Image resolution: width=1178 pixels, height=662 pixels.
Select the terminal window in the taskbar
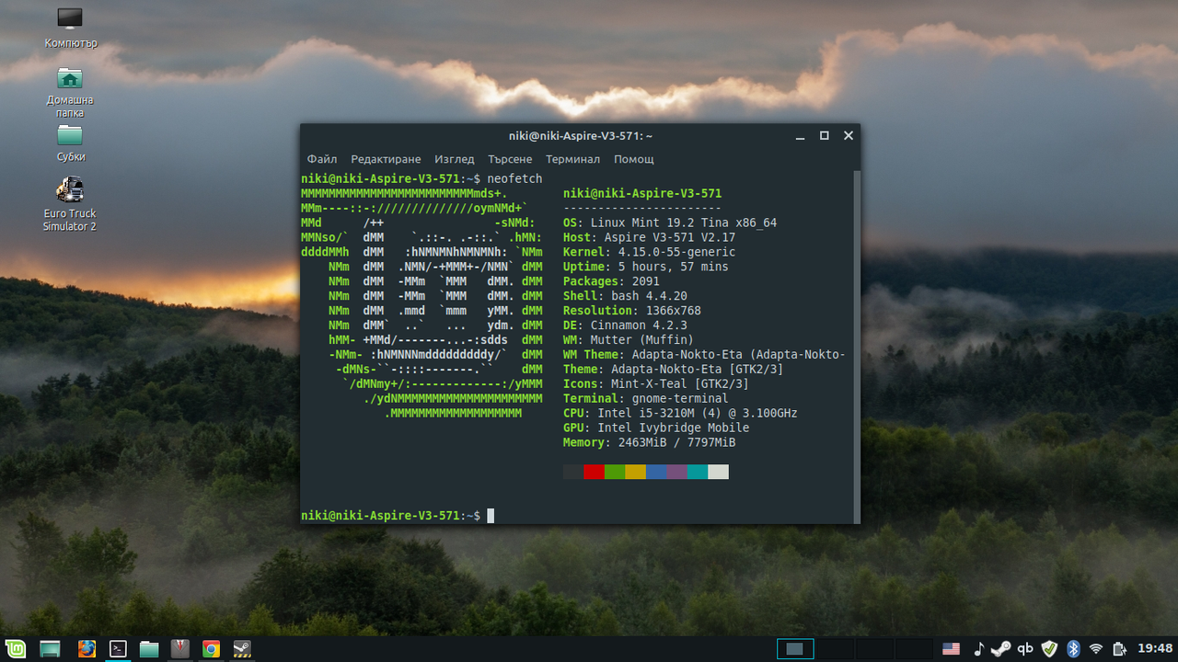118,649
